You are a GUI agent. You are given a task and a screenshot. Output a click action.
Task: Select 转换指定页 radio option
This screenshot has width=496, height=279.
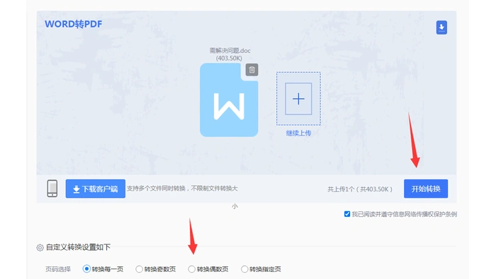tap(244, 269)
